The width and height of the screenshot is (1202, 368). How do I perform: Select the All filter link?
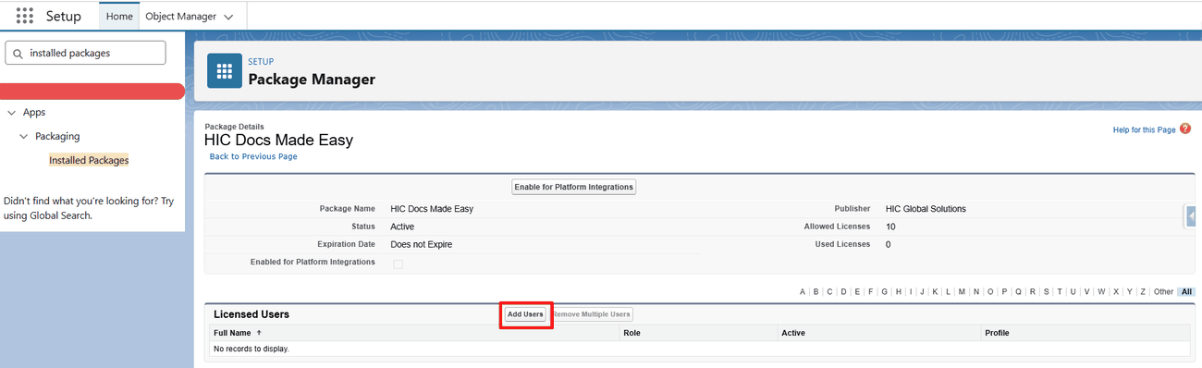tap(1186, 292)
